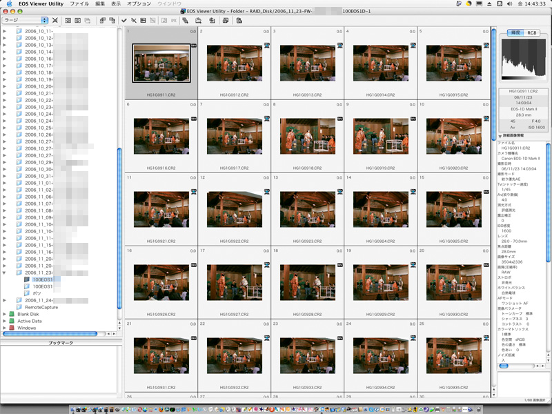Expand the 2006_10_11 folder
Viewport: 552px width, 414px height.
pos(5,31)
